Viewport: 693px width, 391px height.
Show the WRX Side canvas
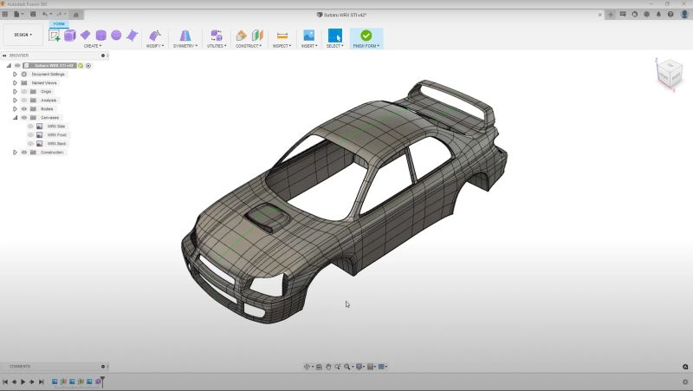click(x=30, y=126)
